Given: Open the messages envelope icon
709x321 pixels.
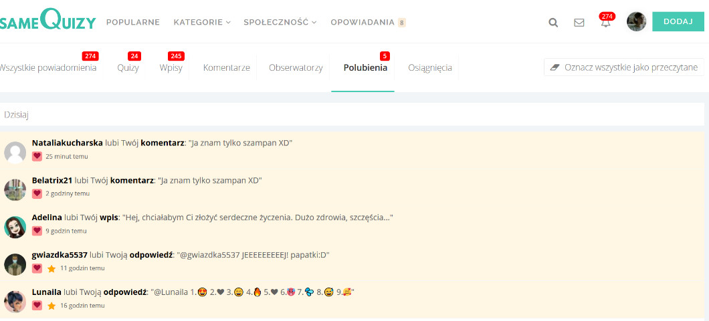Looking at the screenshot, I should pyautogui.click(x=579, y=22).
